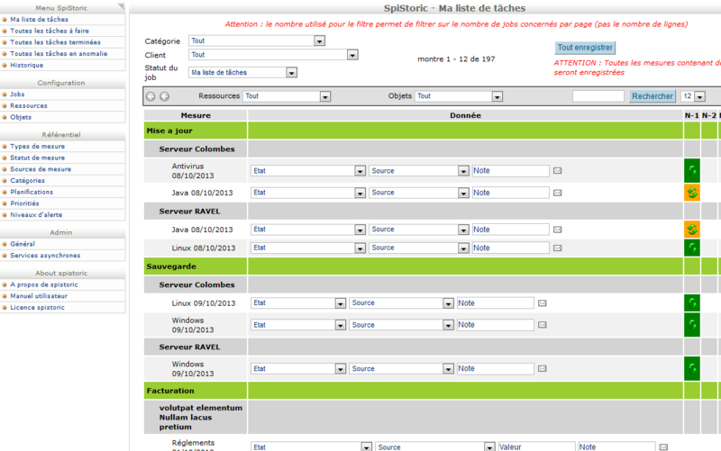Open A propos de spistoric

tap(43, 284)
